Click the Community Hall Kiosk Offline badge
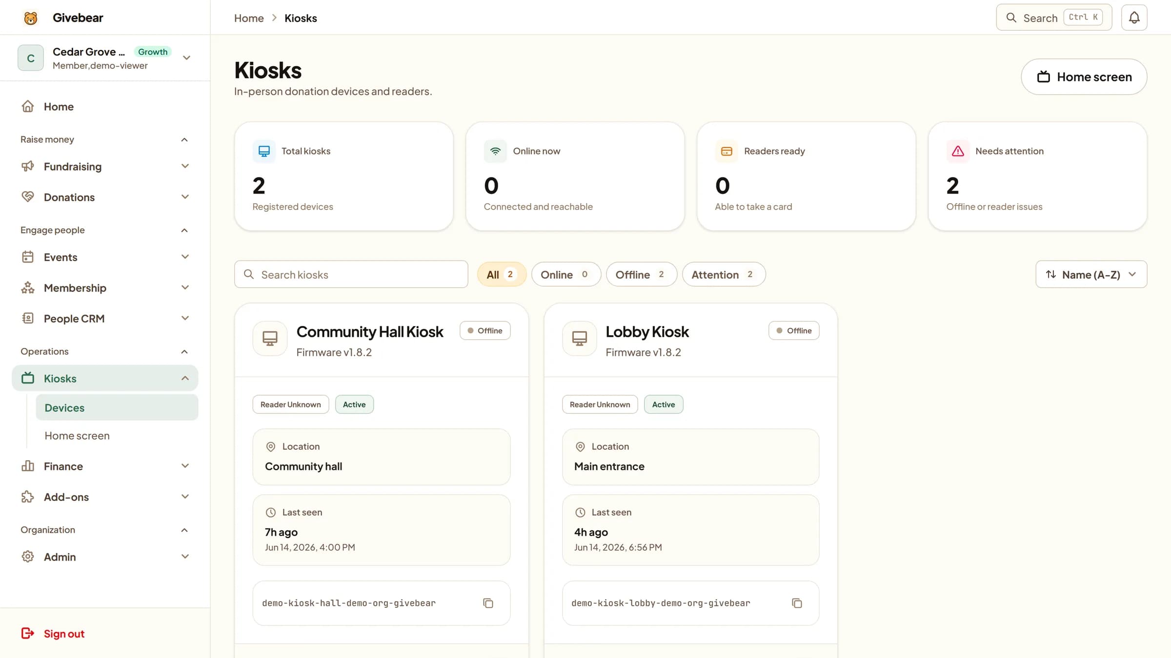 click(485, 330)
